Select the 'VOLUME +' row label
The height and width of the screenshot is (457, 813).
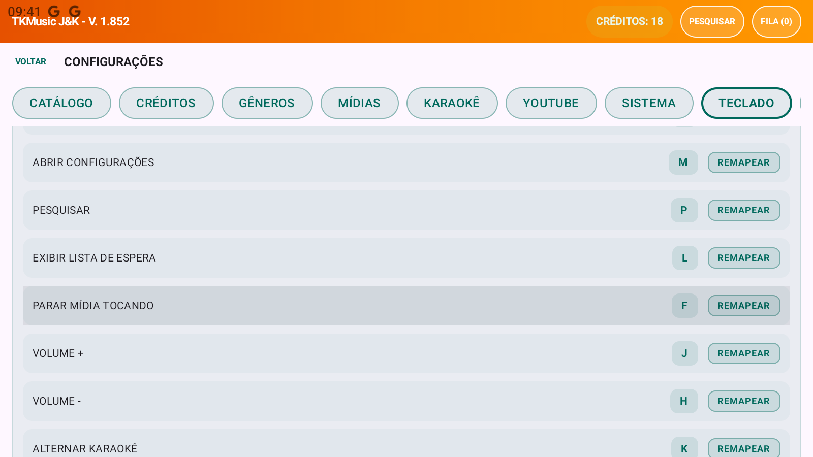click(x=58, y=353)
